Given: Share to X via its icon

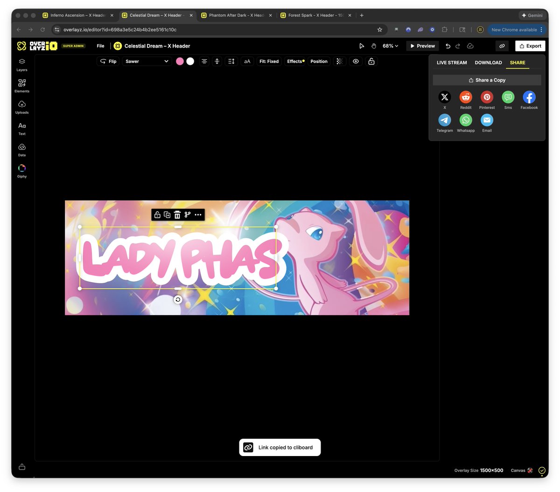Looking at the screenshot, I should [445, 97].
